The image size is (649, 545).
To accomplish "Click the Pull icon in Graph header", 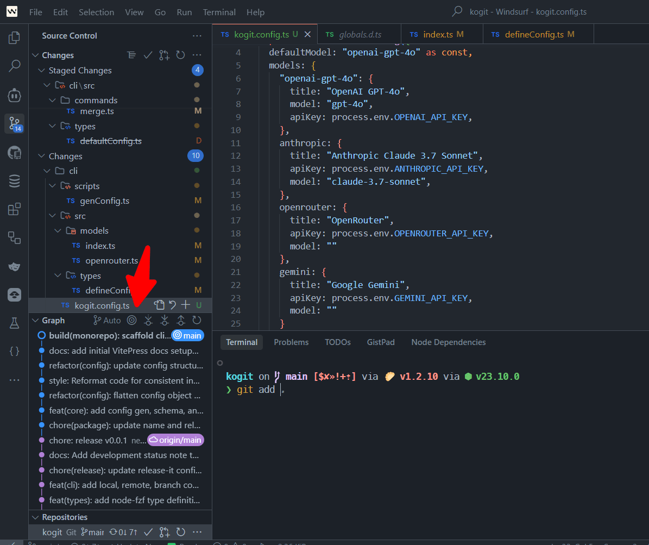I will [165, 320].
